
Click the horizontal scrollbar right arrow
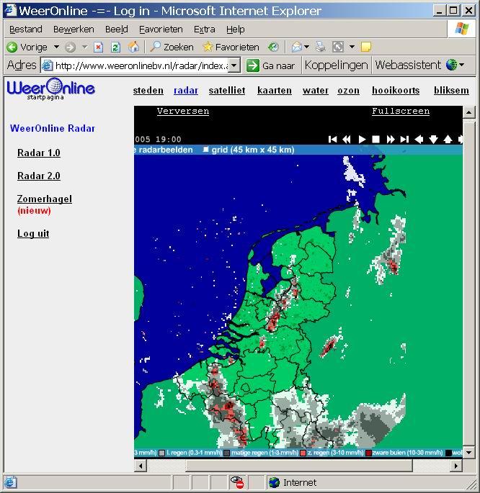click(456, 466)
